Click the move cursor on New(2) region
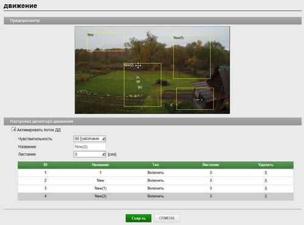The height and width of the screenshot is (225, 304). point(138,66)
